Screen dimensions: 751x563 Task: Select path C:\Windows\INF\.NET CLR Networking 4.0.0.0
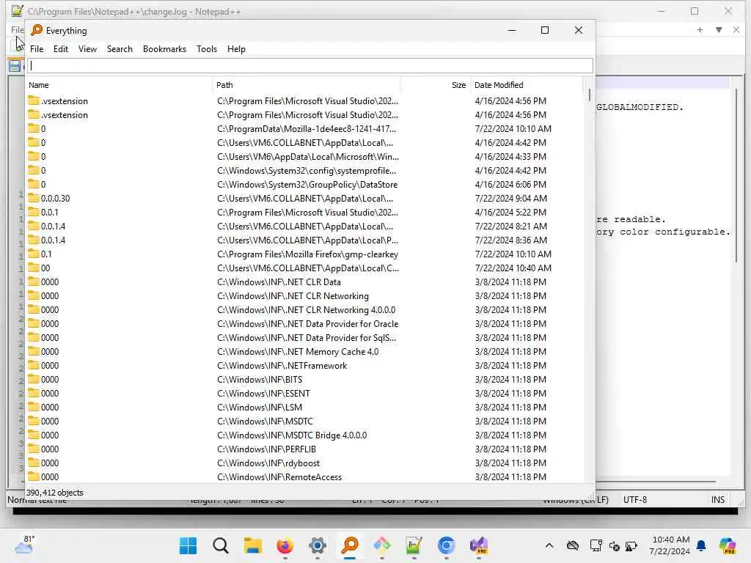(306, 310)
